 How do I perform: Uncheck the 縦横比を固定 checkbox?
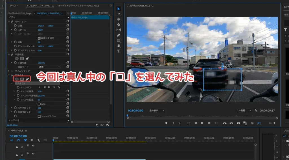(39, 38)
